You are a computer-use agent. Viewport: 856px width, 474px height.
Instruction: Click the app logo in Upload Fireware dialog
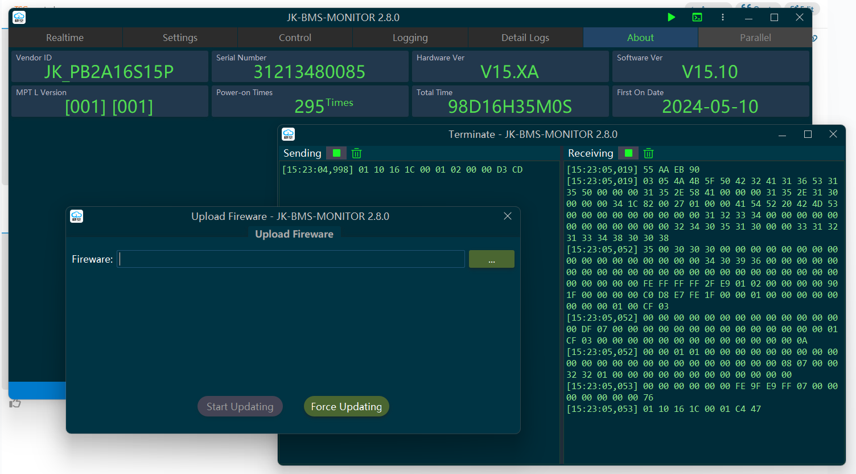[x=77, y=216]
